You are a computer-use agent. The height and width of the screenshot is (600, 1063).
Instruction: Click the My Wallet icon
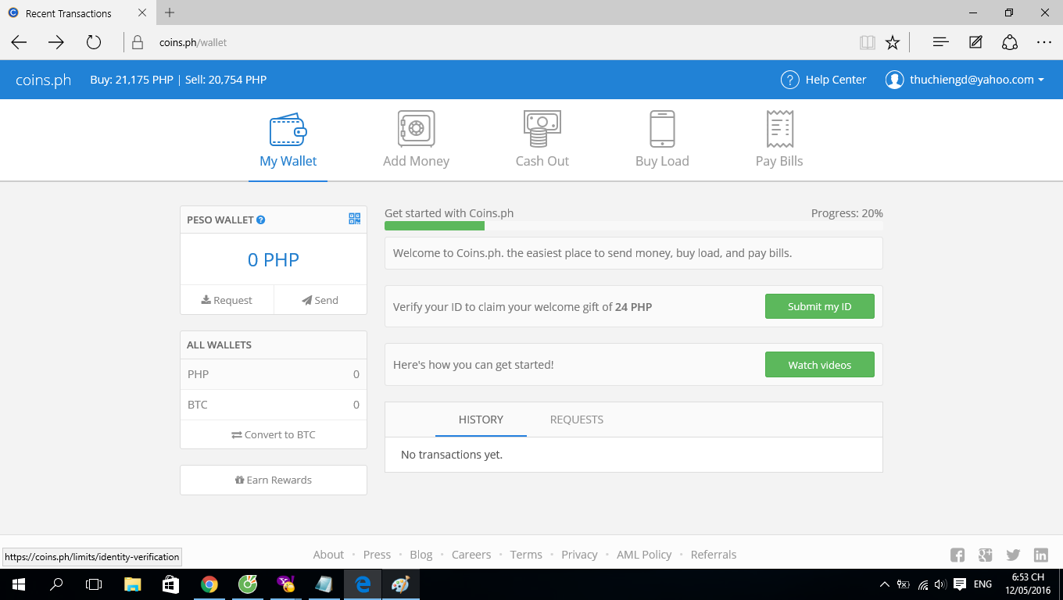click(x=288, y=129)
